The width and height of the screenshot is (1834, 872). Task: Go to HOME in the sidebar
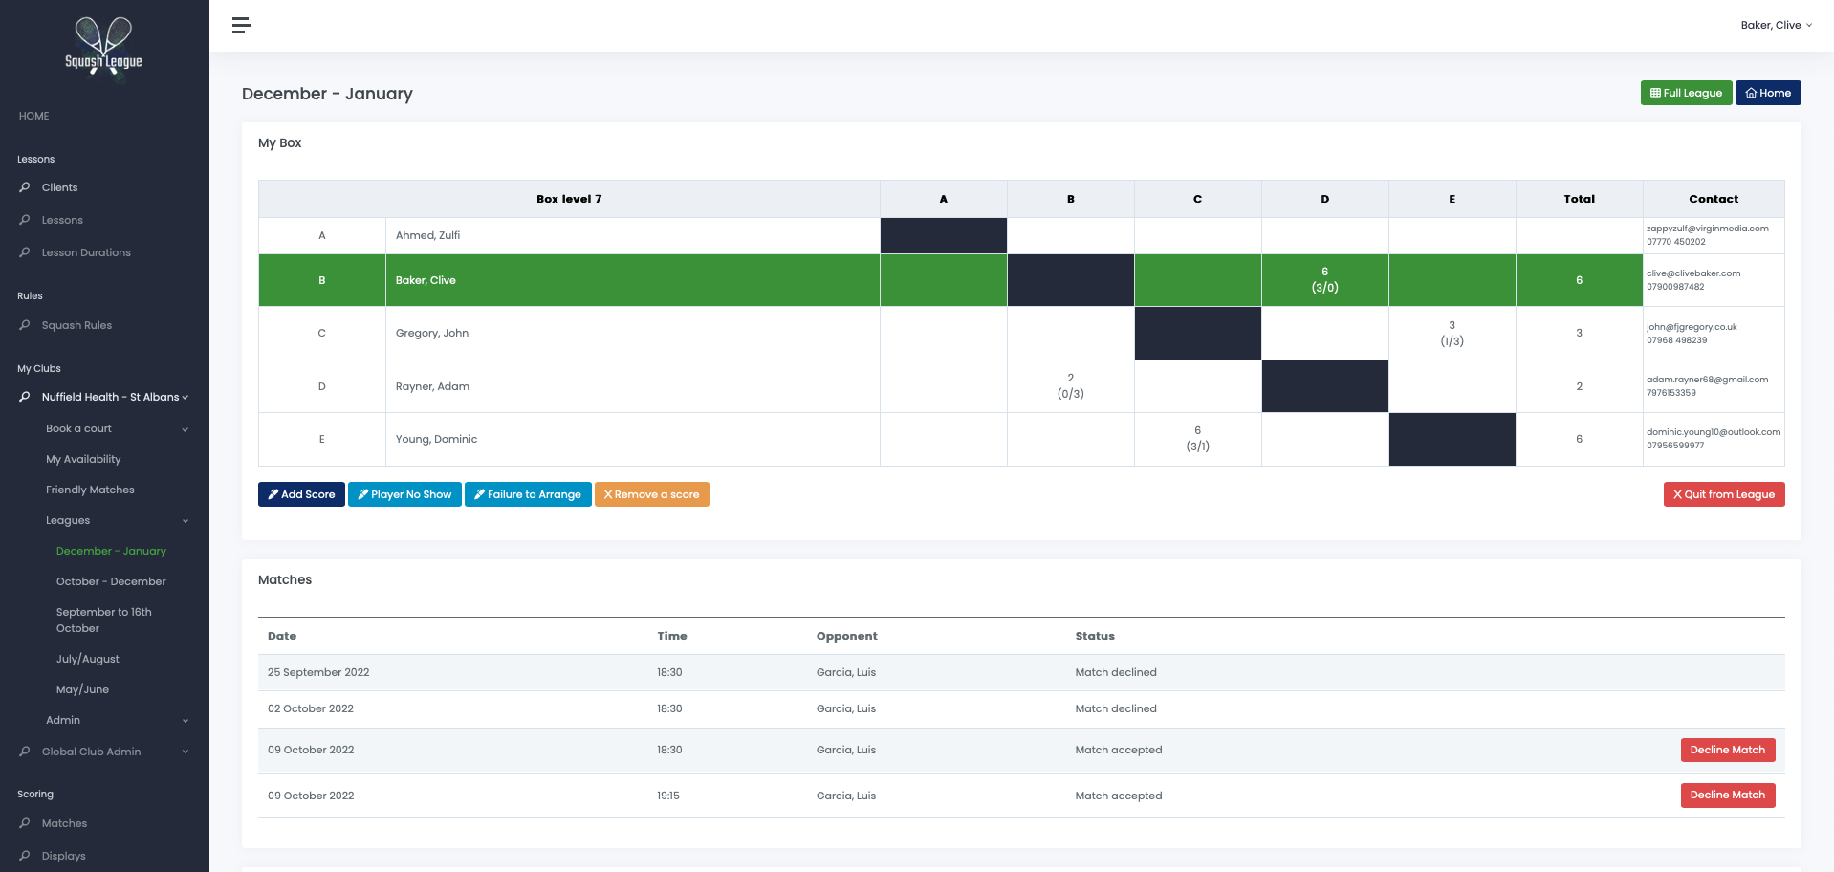(33, 116)
